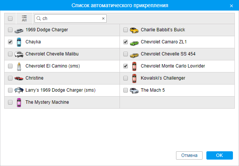Click the search magnifier icon

pyautogui.click(x=38, y=18)
